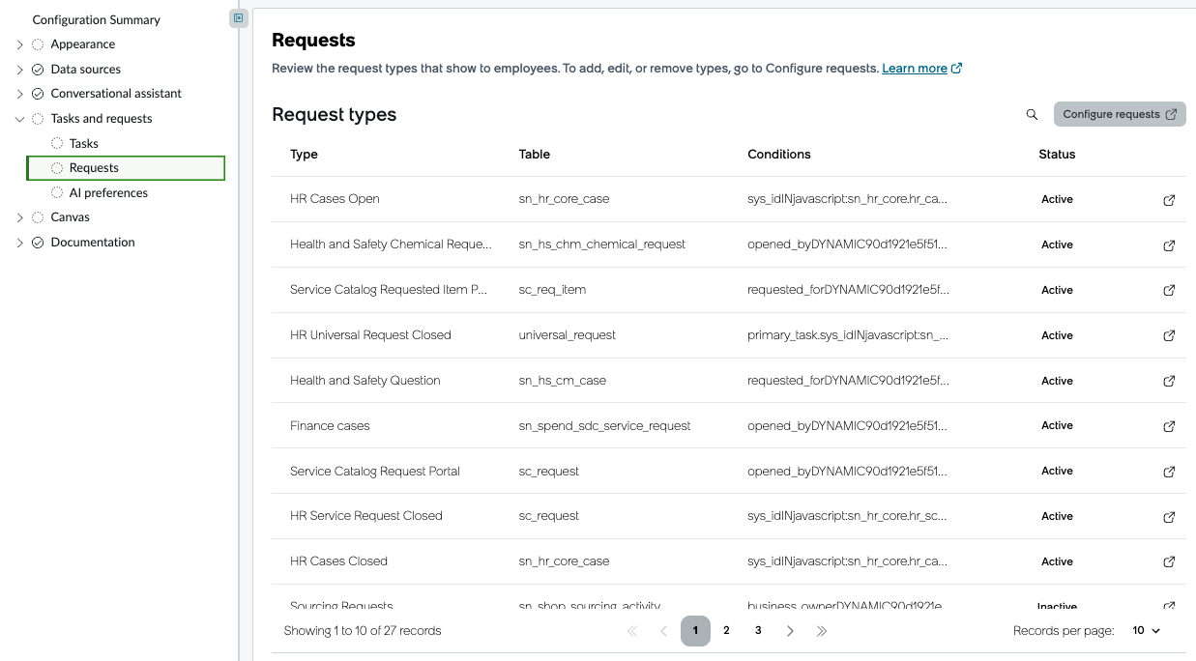Click the sn_hs_cm_case table cell

tap(563, 381)
